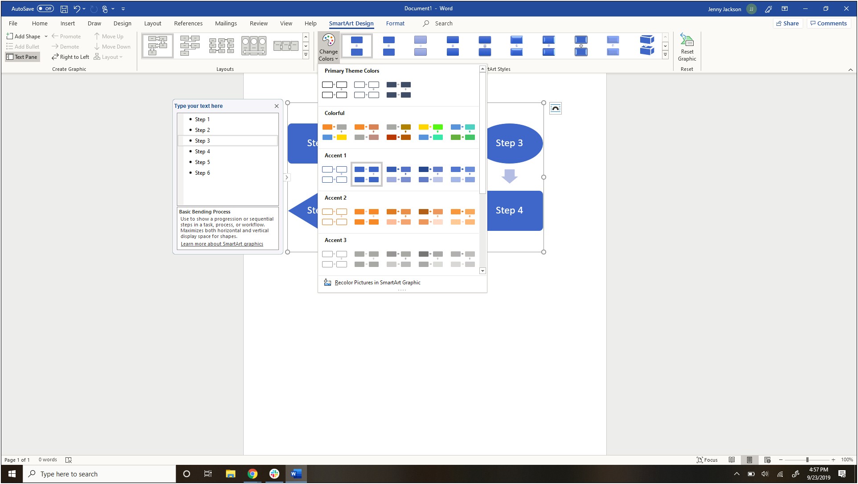Screen dimensions: 858x484
Task: Click the Format ribbon tab
Action: point(395,23)
